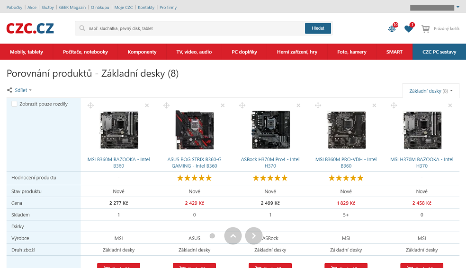This screenshot has height=268, width=466.
Task: Open the Komponenty menu
Action: point(142,52)
